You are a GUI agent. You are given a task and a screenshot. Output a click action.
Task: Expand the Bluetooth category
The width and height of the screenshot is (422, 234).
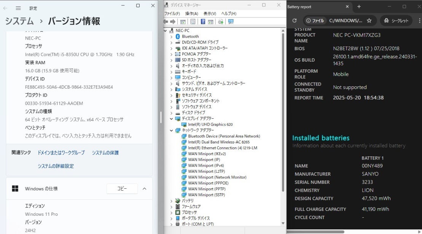pyautogui.click(x=172, y=37)
